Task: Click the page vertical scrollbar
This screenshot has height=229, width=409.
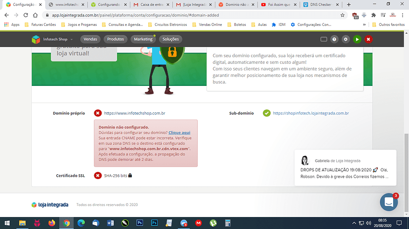Action: [407, 172]
